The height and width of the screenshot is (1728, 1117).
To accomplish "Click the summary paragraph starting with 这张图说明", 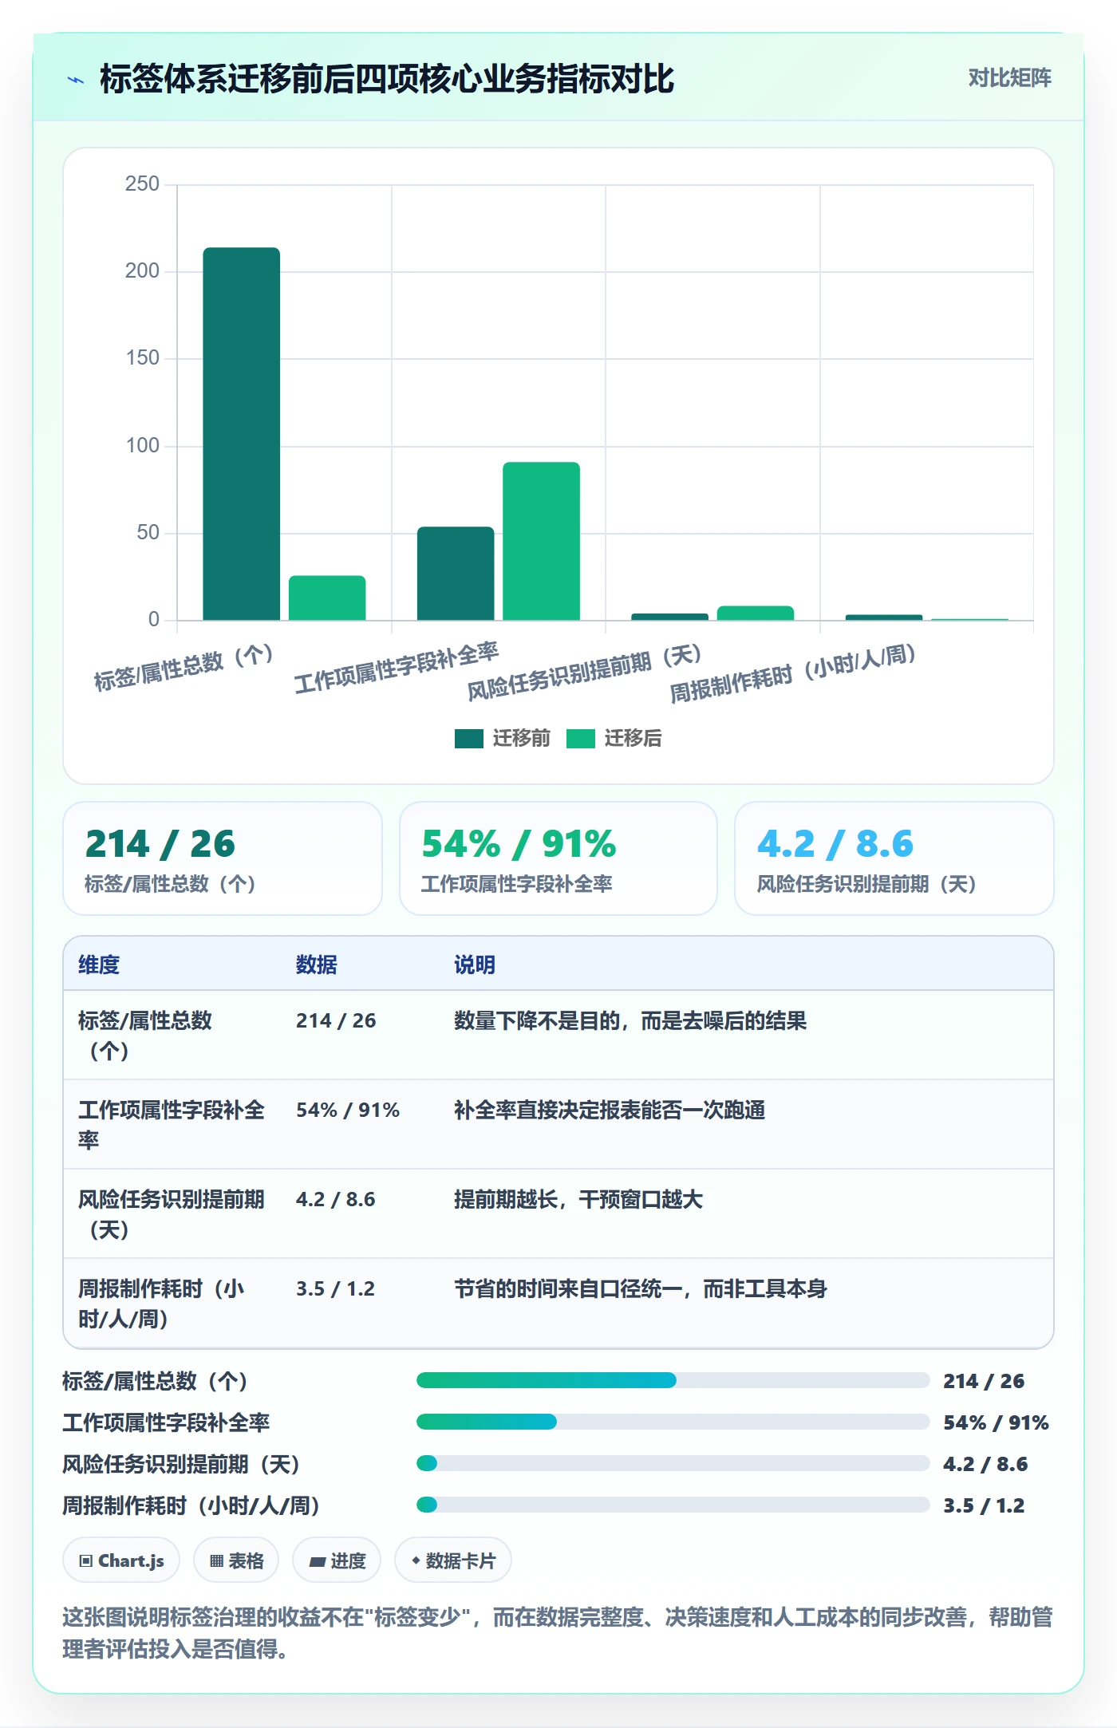I will point(558,1633).
